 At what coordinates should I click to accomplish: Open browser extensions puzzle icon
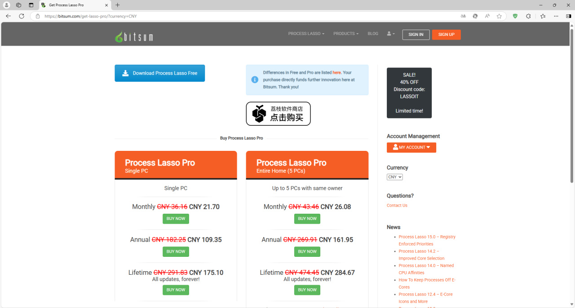pos(528,16)
